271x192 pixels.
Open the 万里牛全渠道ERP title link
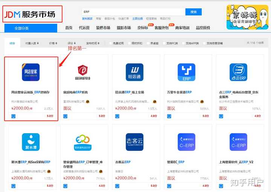(180, 92)
